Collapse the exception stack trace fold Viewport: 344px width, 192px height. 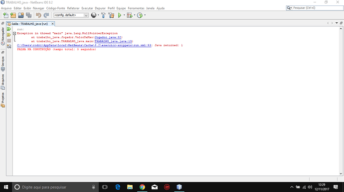click(x=14, y=33)
